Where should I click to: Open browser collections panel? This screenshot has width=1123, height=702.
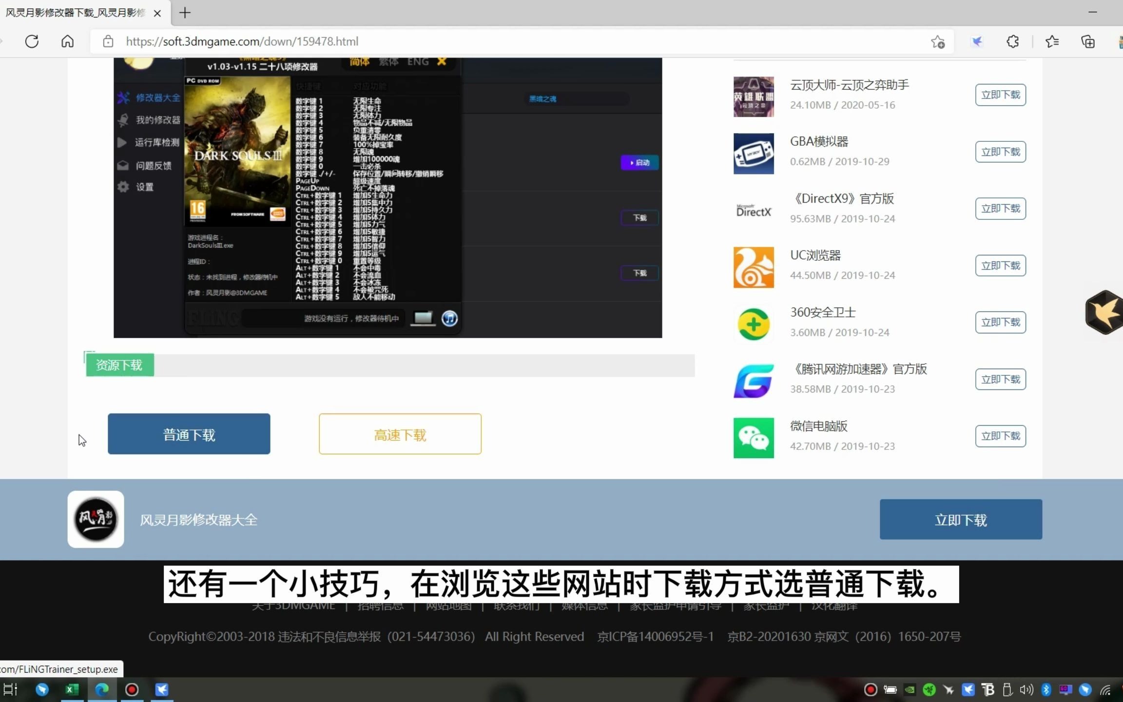1088,42
